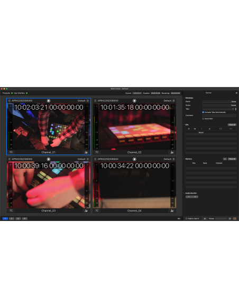Image resolution: width=239 pixels, height=308 pixels.
Task: Click the C button atop Channel_04 viewer
Action: point(95,159)
